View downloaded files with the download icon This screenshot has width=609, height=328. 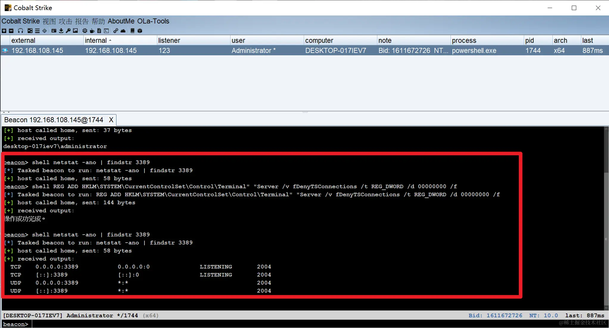click(61, 31)
